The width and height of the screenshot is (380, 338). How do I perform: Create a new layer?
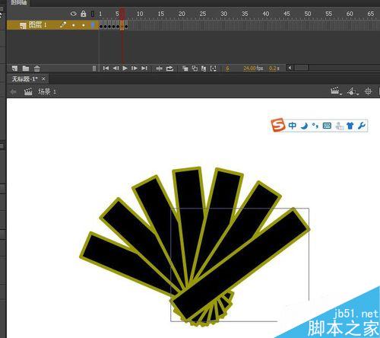click(x=14, y=69)
